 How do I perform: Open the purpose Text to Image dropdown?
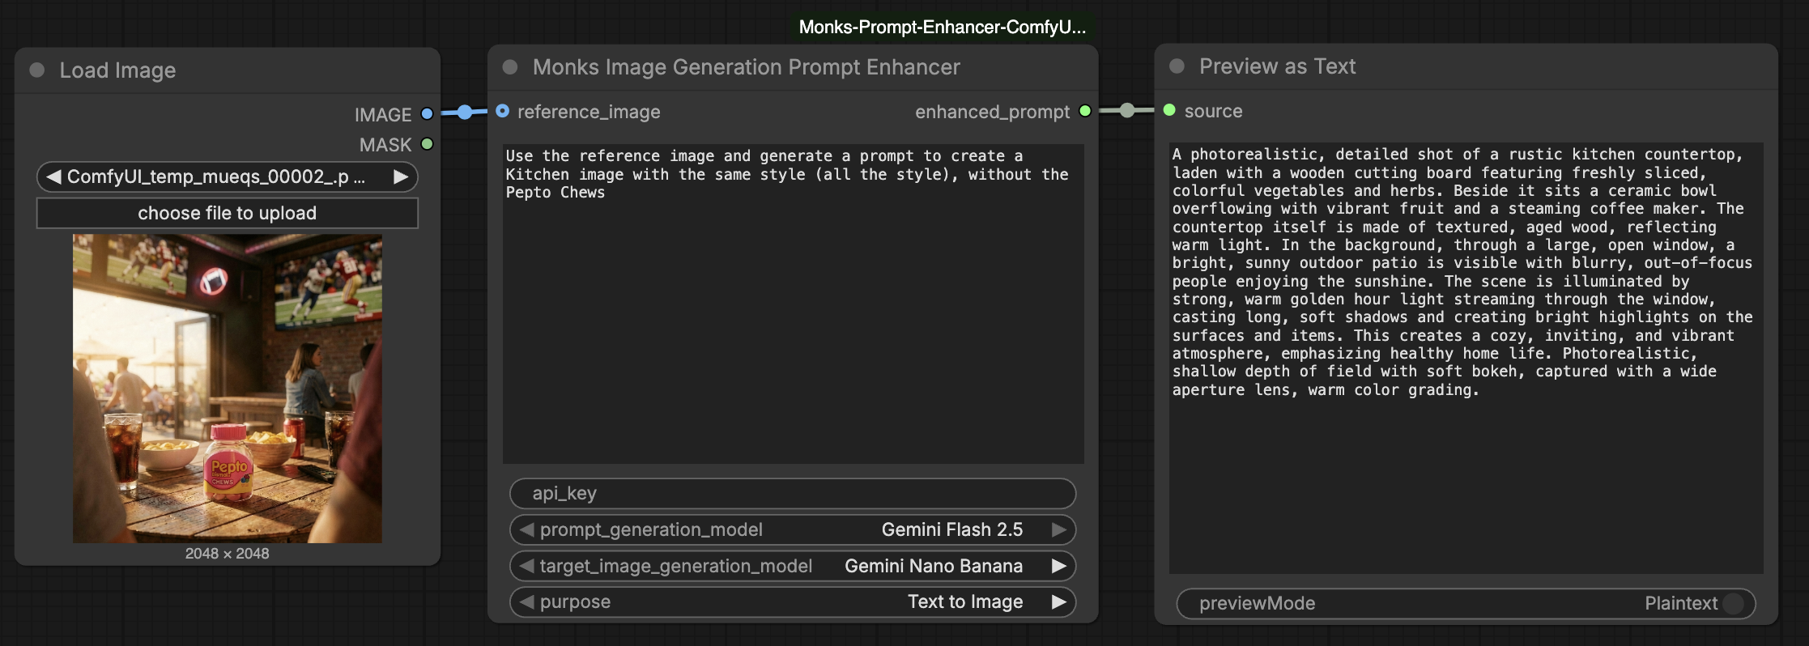click(793, 601)
